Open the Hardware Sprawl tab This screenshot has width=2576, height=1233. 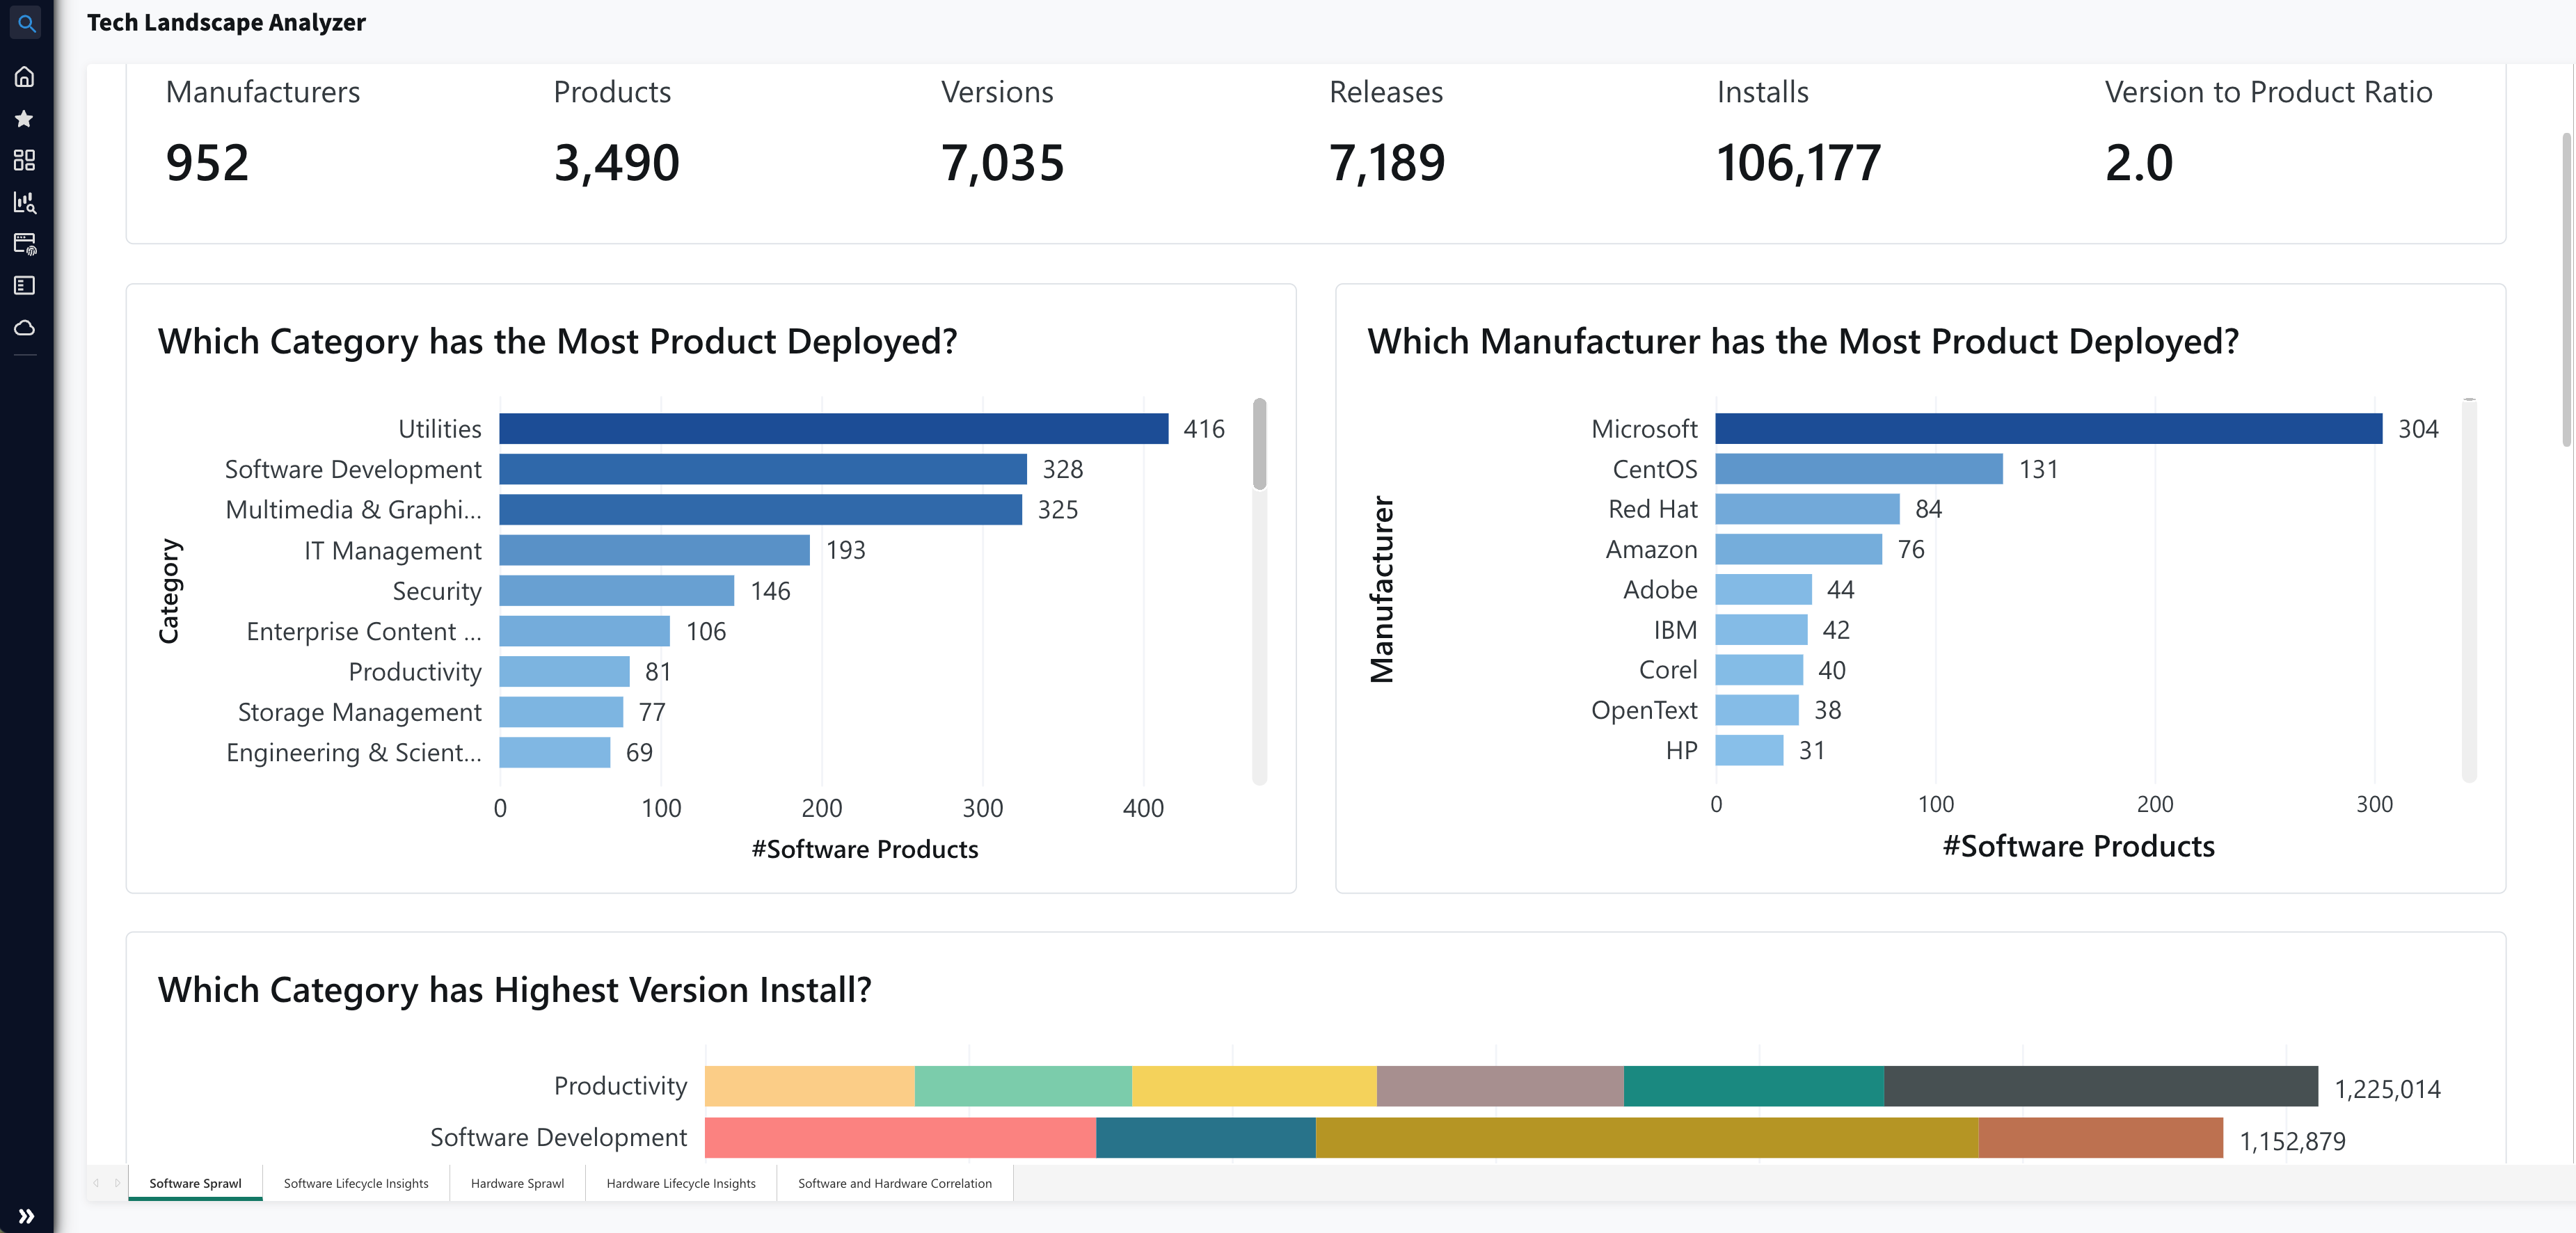pyautogui.click(x=517, y=1183)
